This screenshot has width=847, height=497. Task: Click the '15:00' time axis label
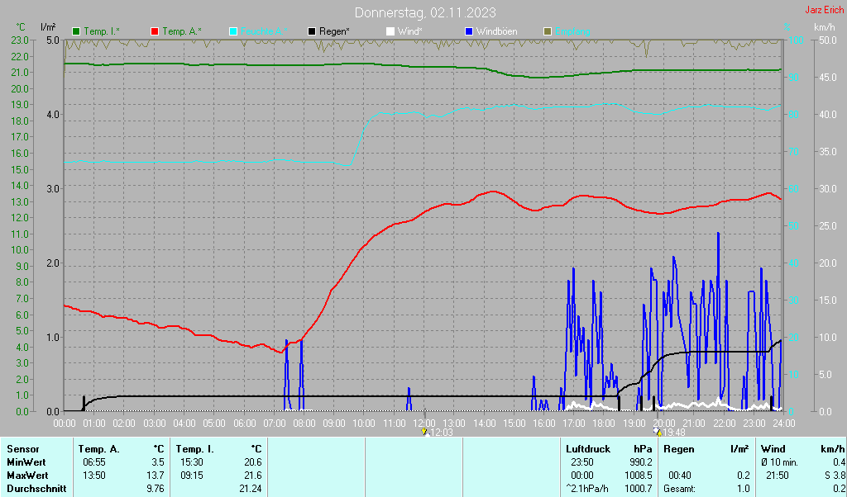[514, 424]
